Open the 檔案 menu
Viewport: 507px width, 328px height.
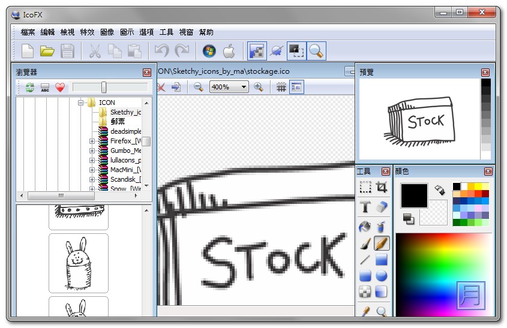28,32
